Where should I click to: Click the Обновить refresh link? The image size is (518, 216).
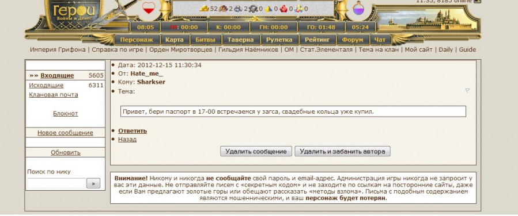(x=66, y=153)
